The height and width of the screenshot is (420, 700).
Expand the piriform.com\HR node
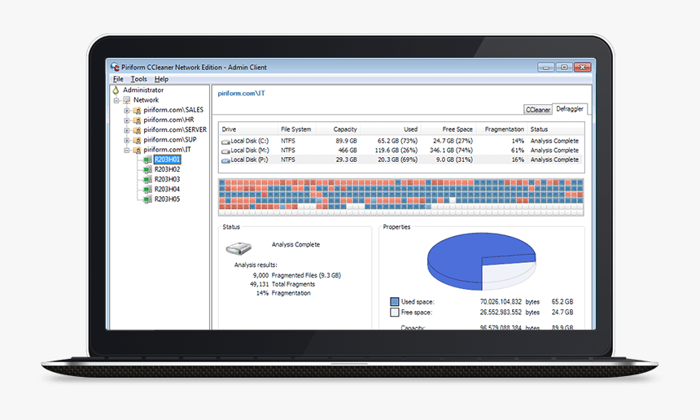(x=126, y=120)
